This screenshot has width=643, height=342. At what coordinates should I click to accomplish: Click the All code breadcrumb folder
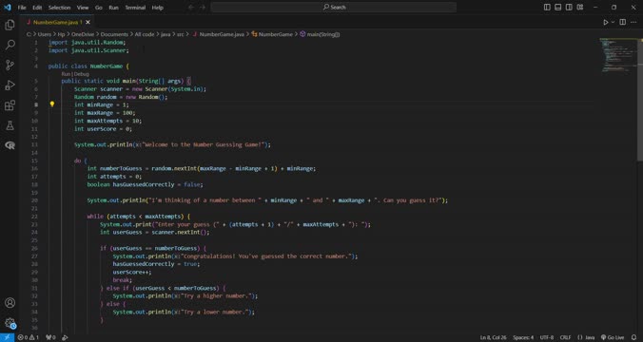point(145,34)
